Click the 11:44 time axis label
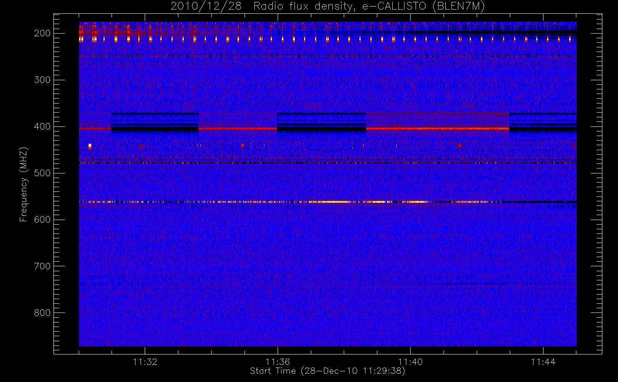 543,362
